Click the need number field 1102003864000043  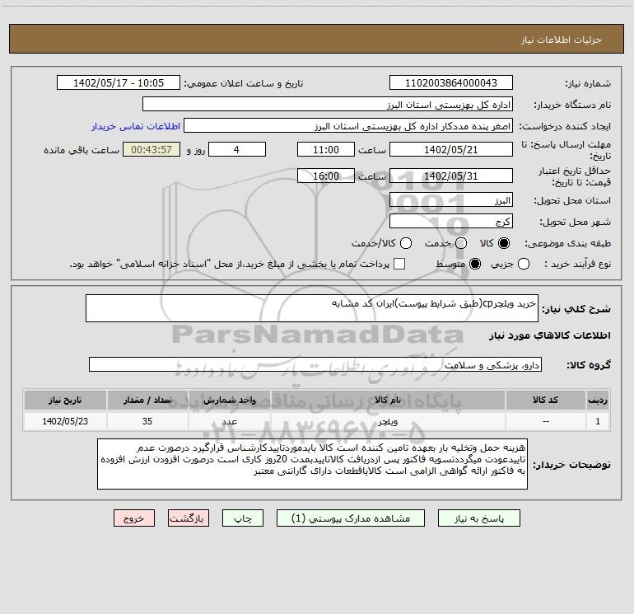[x=451, y=83]
